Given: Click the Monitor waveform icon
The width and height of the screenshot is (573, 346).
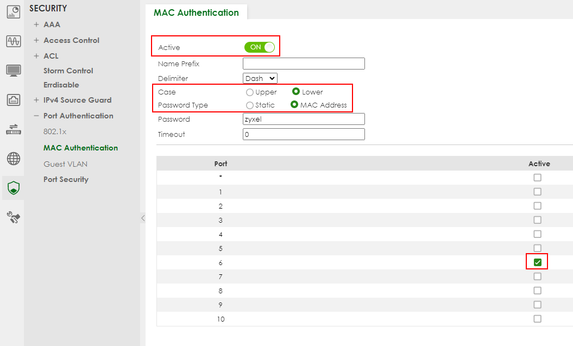Looking at the screenshot, I should click(13, 41).
